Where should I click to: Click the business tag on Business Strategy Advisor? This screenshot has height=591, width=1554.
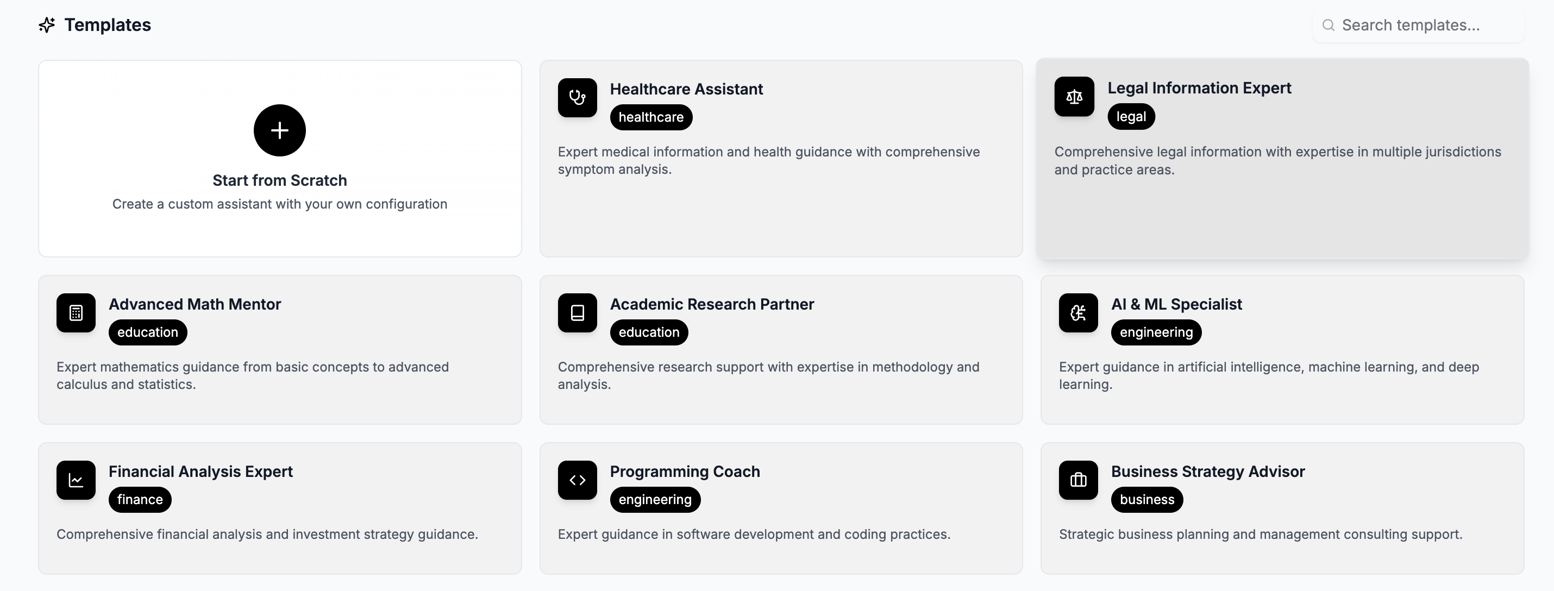[x=1147, y=499]
